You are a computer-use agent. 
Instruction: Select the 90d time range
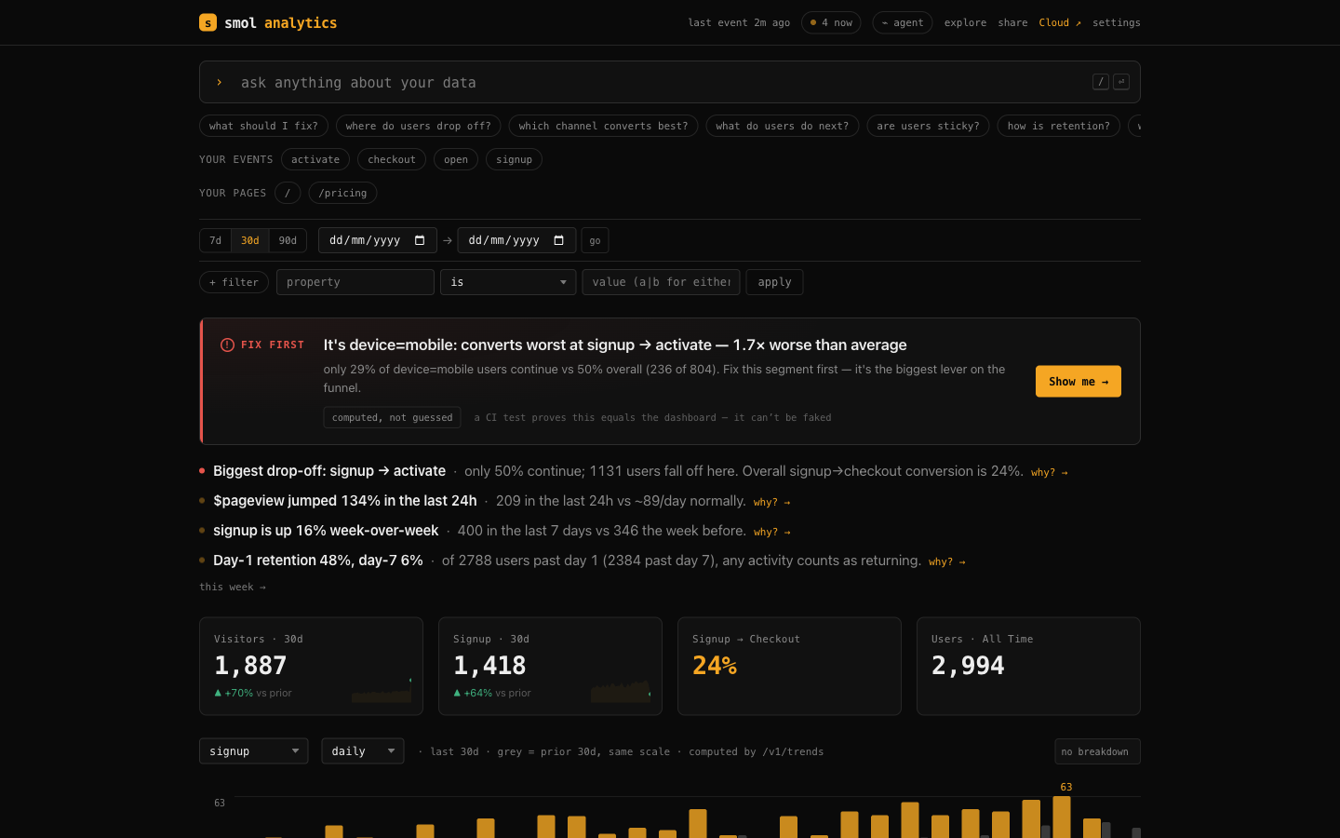(288, 240)
